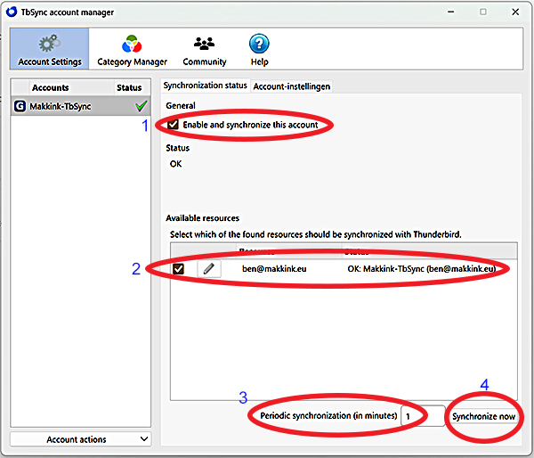Switch to Account-instellingen tab
Screen dimensions: 534x458
(x=292, y=86)
